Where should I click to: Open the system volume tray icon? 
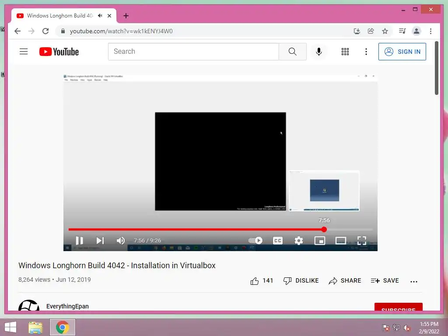[x=407, y=328]
